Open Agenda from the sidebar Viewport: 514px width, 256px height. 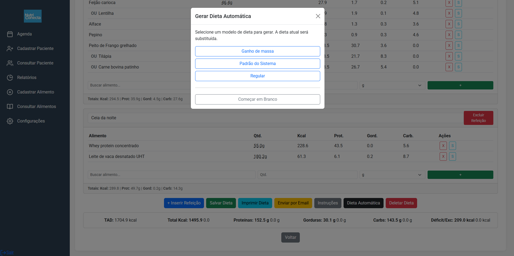click(24, 34)
